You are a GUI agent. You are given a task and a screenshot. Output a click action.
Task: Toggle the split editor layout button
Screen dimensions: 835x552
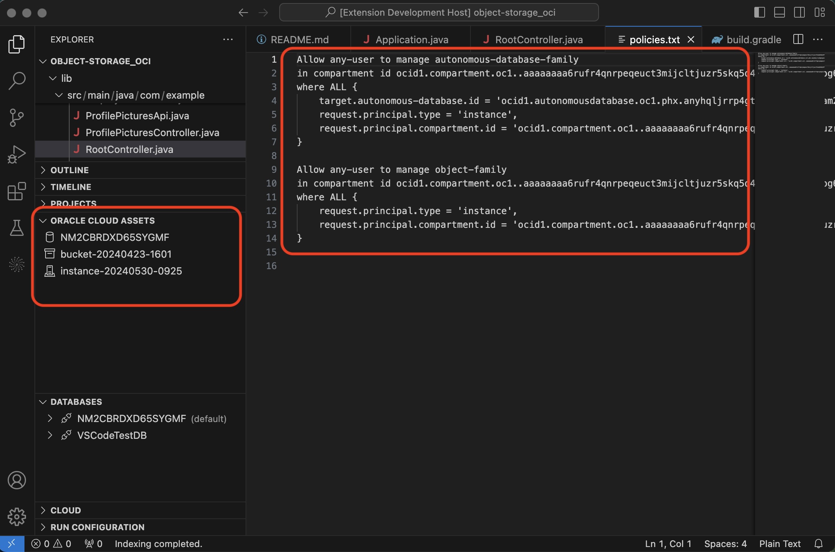798,39
